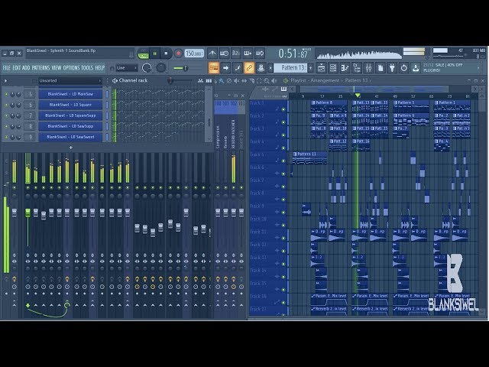Image resolution: width=489 pixels, height=367 pixels.
Task: Toggle multilink to controllers icon
Action: [x=238, y=68]
